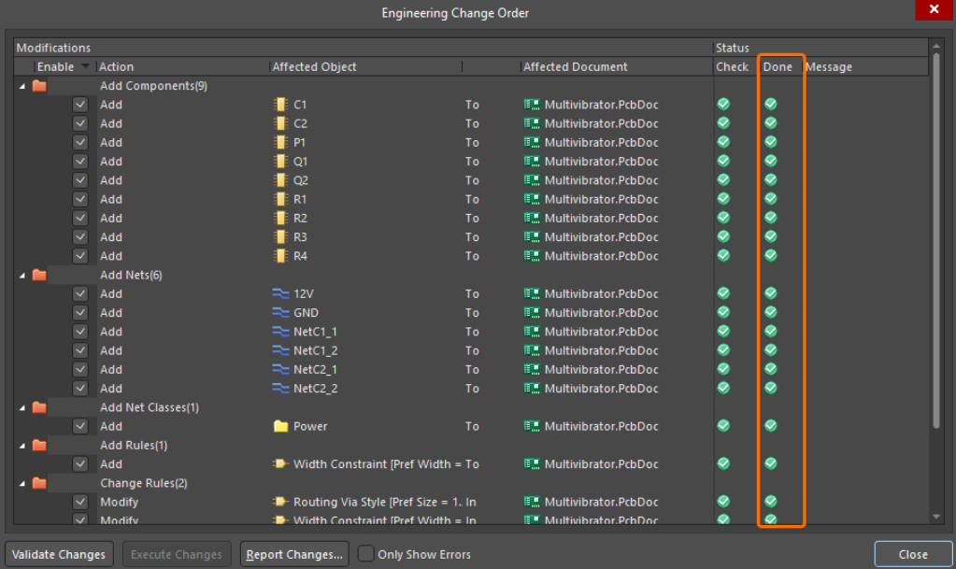Open Report Changes dialog
Screen dimensions: 956x569
[294, 554]
